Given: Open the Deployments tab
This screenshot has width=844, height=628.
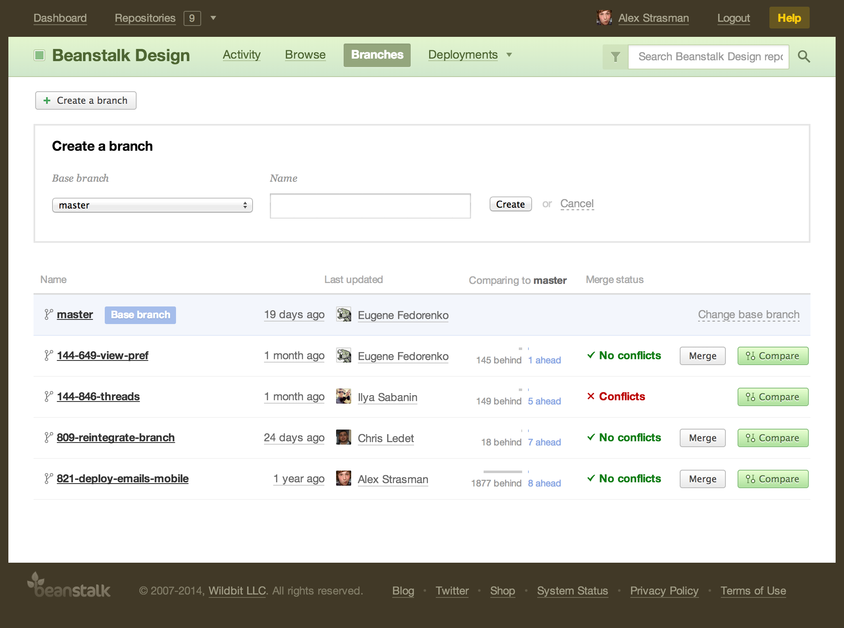Looking at the screenshot, I should click(463, 55).
